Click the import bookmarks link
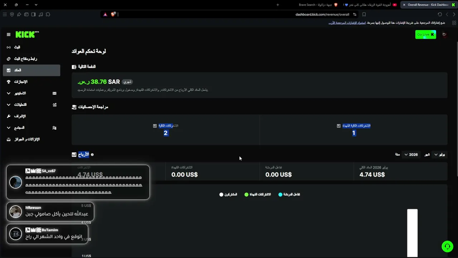 click(347, 23)
